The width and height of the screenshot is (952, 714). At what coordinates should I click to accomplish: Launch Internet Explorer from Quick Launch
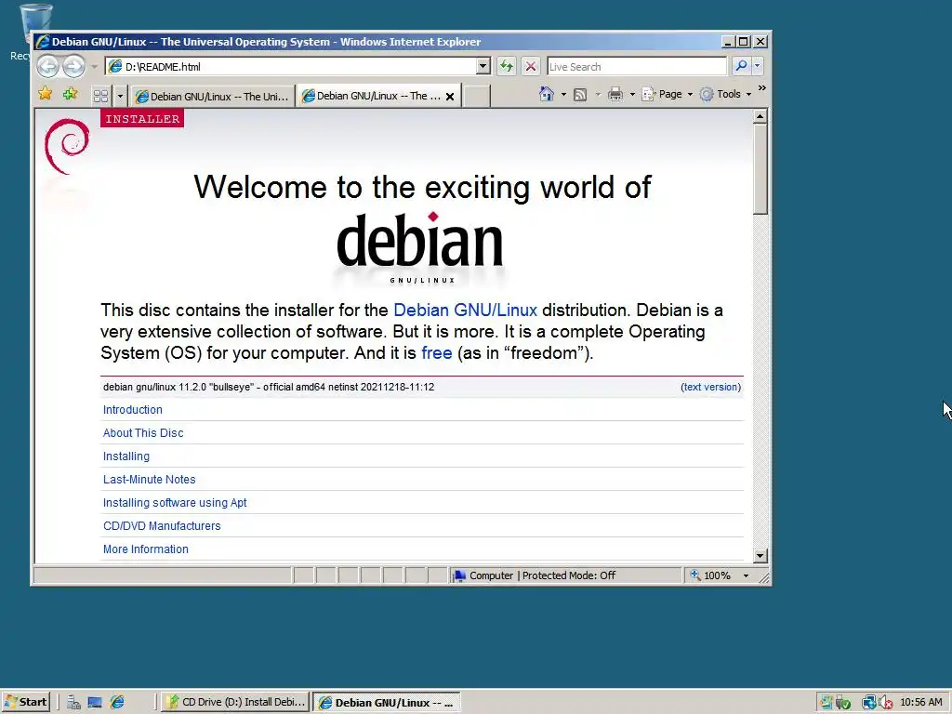(117, 703)
